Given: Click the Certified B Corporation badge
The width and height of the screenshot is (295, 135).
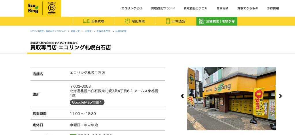Looking at the screenshot, I should 52,8.
